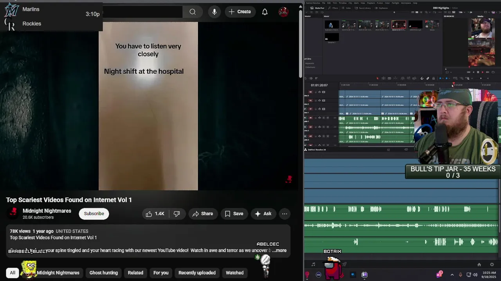The width and height of the screenshot is (501, 281).
Task: Open the three-dot more actions menu
Action: click(x=285, y=213)
